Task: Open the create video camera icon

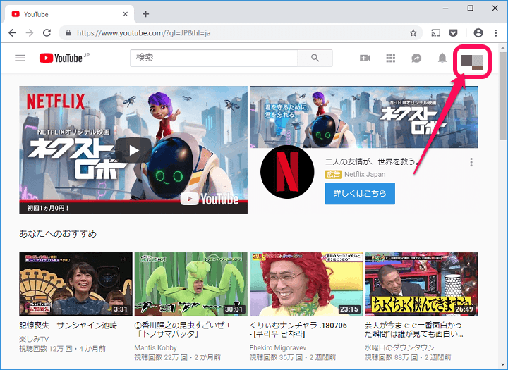Action: point(365,58)
